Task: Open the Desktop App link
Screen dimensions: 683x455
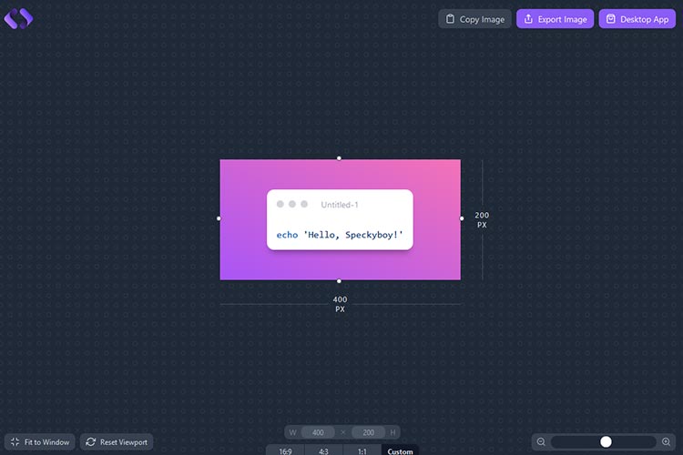Action: [x=637, y=19]
